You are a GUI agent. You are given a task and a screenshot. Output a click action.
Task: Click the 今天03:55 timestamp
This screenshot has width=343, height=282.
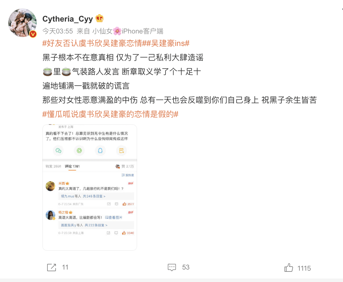(x=58, y=31)
